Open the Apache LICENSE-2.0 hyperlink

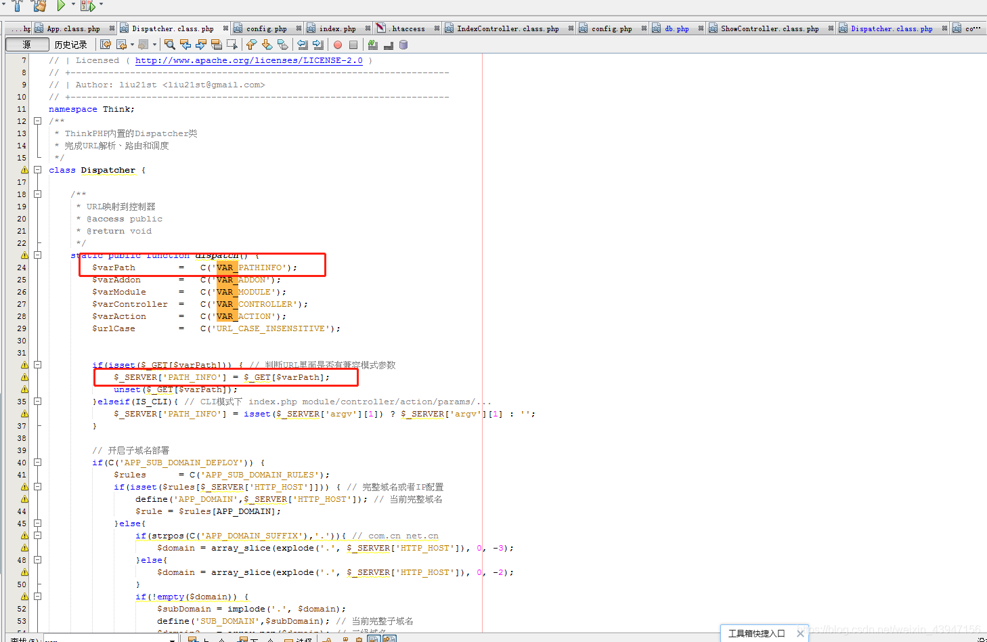click(248, 60)
